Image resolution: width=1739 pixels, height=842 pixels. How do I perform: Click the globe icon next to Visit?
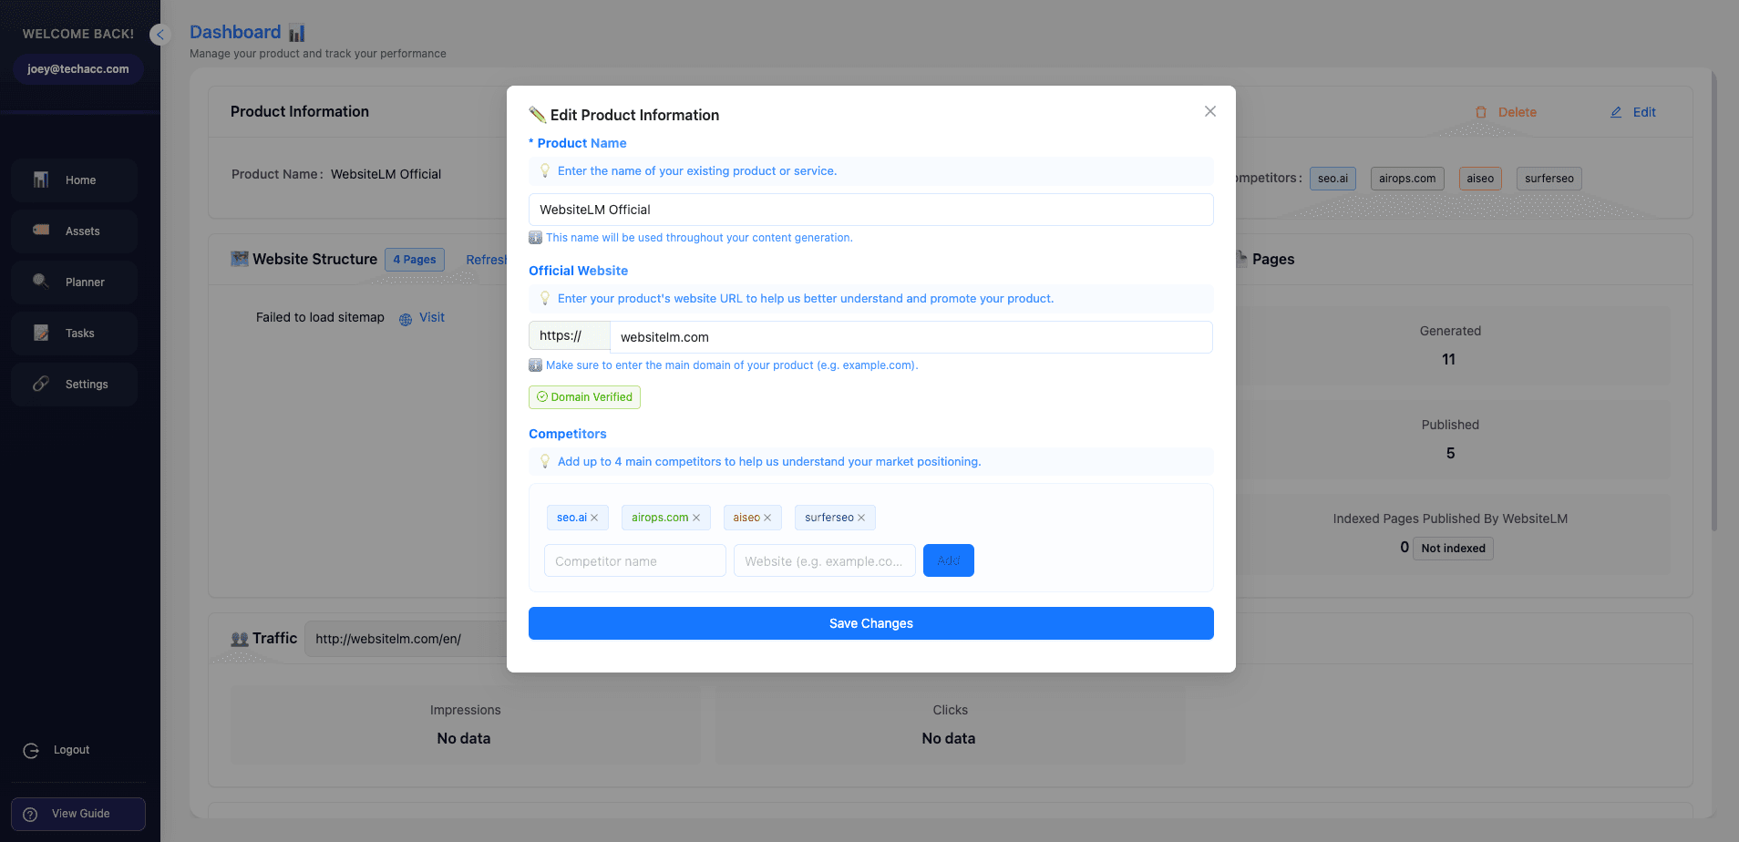pyautogui.click(x=406, y=319)
